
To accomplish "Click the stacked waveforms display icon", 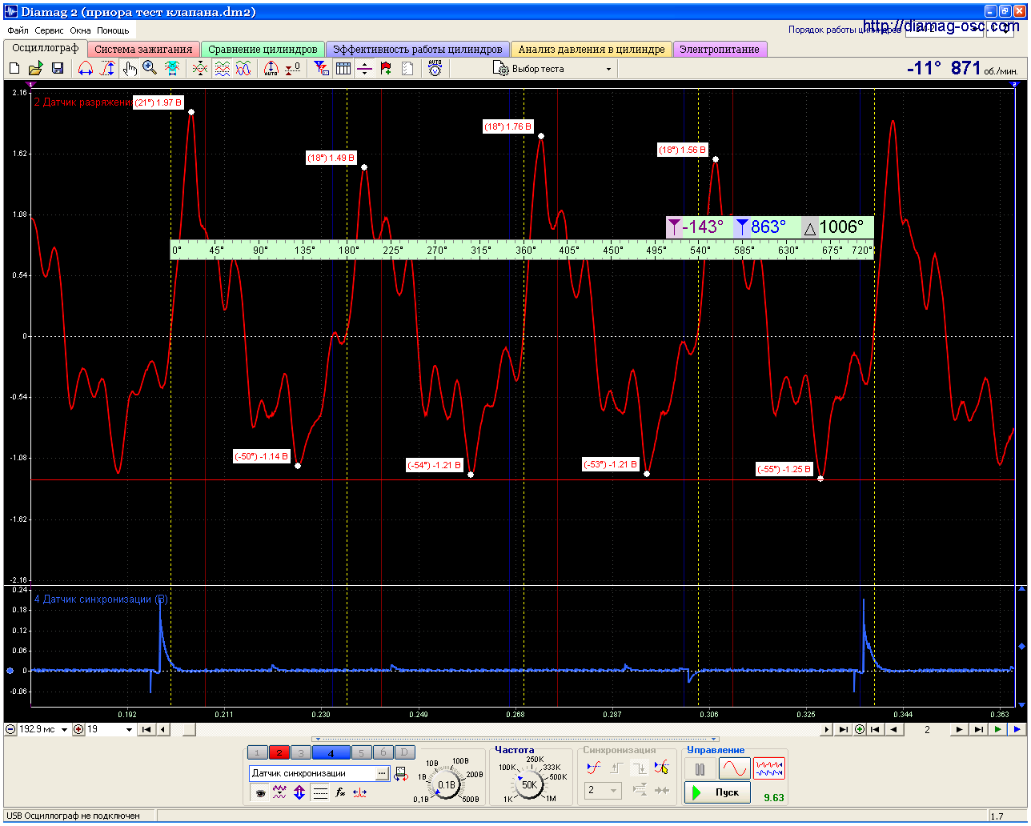I will [222, 69].
